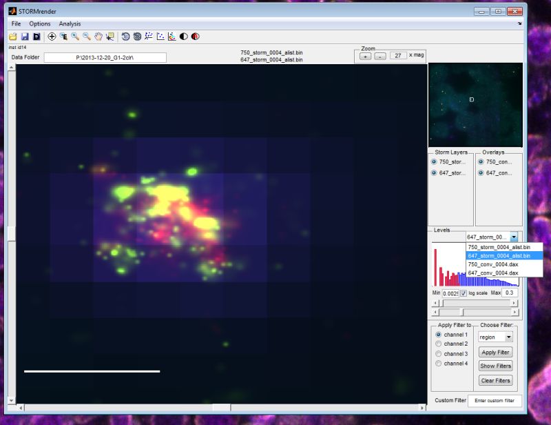Image resolution: width=551 pixels, height=425 pixels.
Task: Click the Show Filters button
Action: tap(495, 366)
